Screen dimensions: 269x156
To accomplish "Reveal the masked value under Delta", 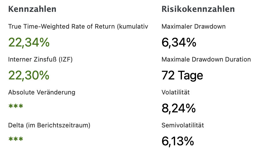I will (16, 140).
